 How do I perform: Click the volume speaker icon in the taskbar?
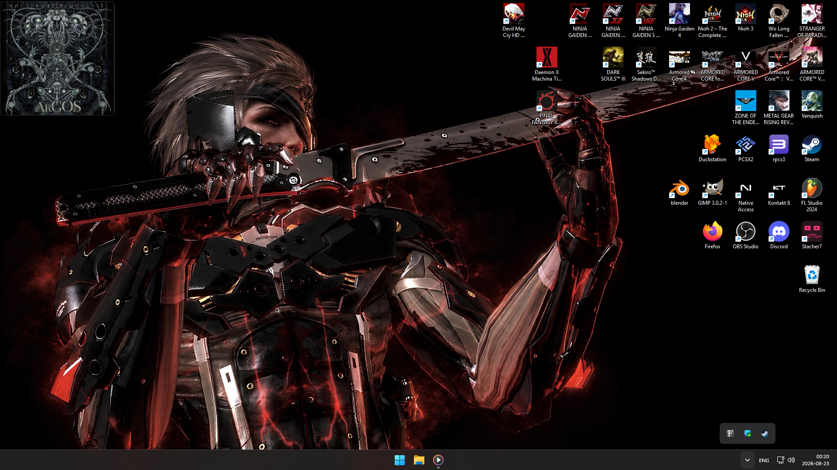[x=791, y=460]
